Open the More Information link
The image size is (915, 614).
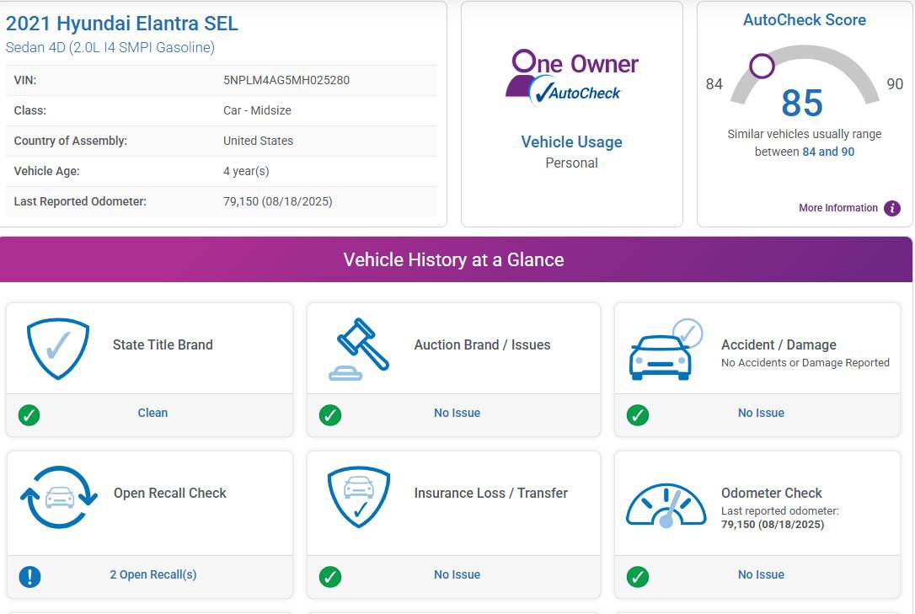pyautogui.click(x=837, y=208)
